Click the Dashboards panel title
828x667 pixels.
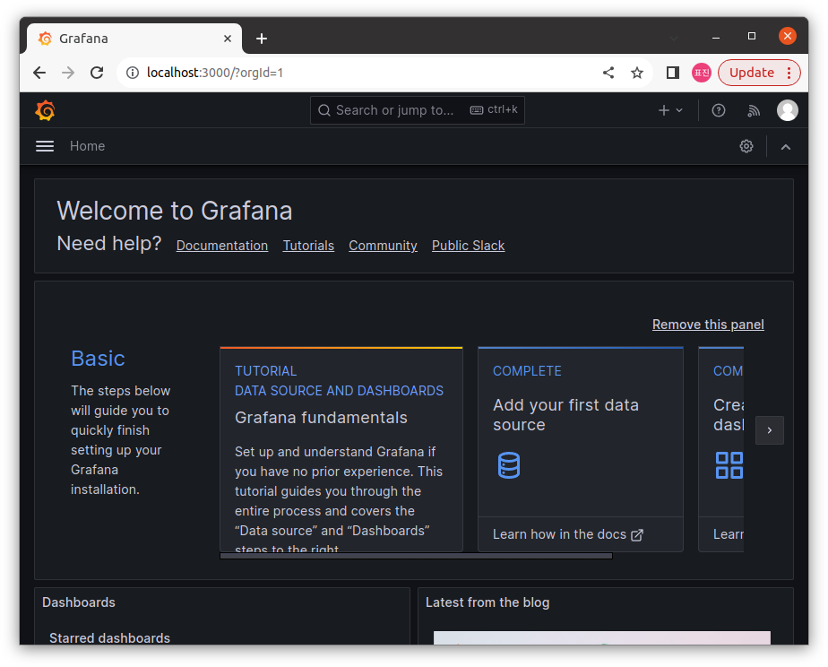coord(79,602)
